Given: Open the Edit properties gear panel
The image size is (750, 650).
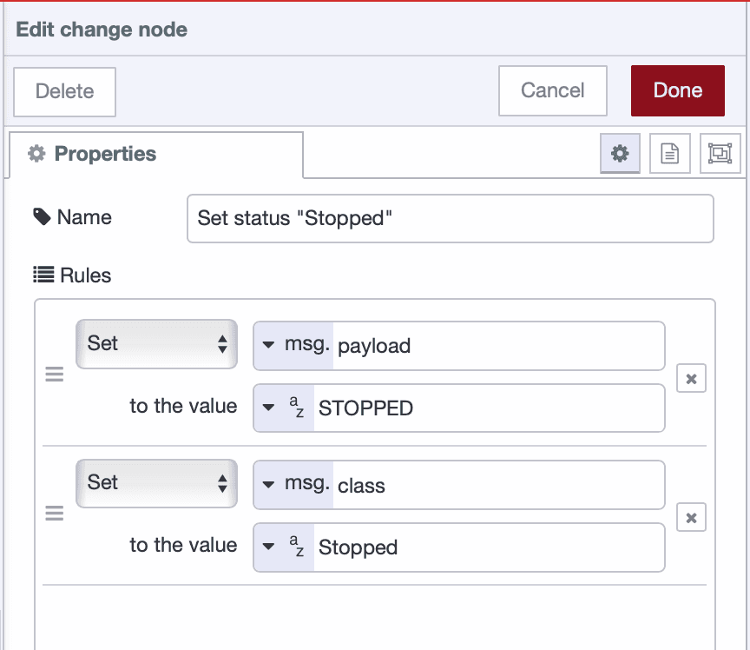Looking at the screenshot, I should [620, 153].
